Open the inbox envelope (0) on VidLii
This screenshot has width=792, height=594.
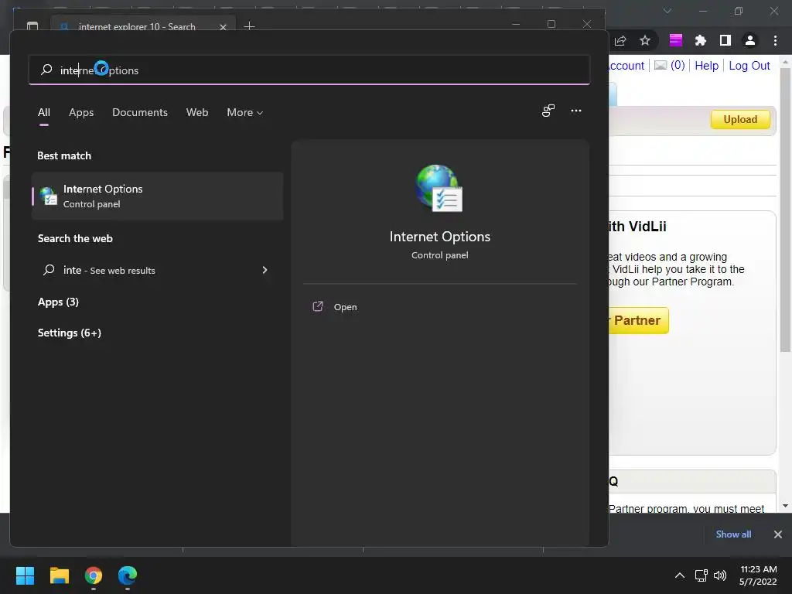click(669, 65)
